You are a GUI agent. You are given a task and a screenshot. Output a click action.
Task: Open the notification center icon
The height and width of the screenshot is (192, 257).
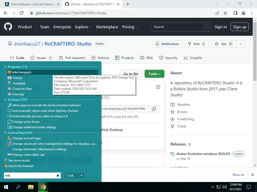[x=249, y=187]
